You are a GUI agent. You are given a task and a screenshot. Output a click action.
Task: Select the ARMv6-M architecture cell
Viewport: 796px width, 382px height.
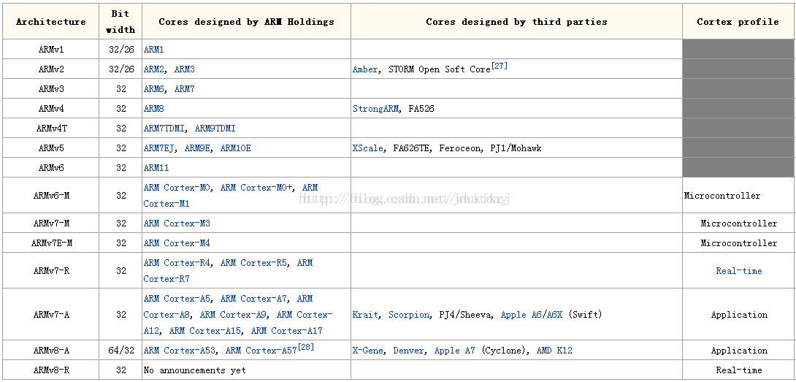tap(51, 195)
